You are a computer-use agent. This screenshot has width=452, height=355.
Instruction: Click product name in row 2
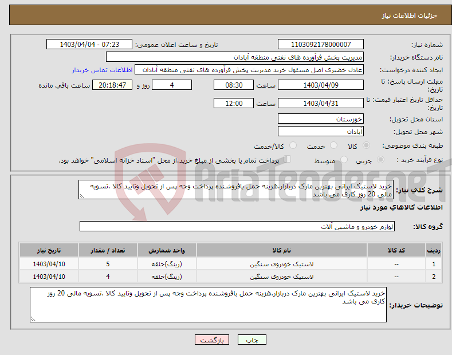click(x=282, y=277)
